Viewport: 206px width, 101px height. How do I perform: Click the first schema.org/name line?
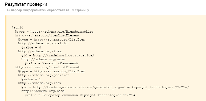tap(43, 59)
